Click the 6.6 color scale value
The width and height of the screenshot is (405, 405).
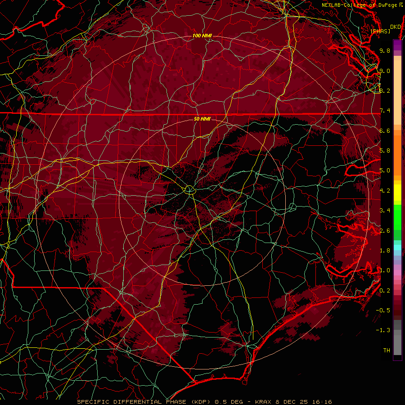385,130
